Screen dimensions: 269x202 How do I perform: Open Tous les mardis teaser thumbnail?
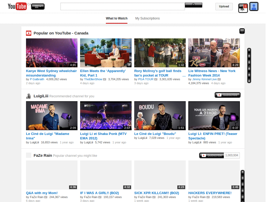(x=214, y=116)
